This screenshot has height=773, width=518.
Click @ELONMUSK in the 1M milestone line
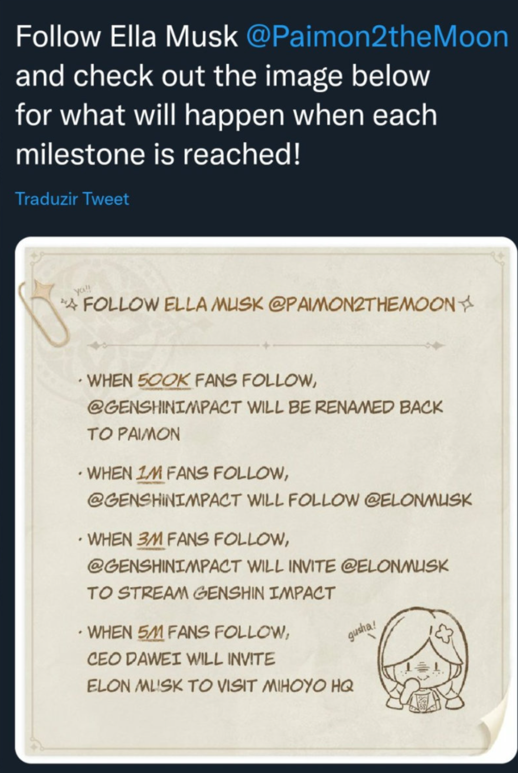coord(418,500)
